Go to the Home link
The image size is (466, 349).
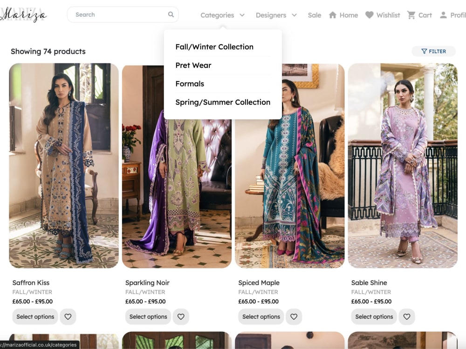(x=349, y=15)
